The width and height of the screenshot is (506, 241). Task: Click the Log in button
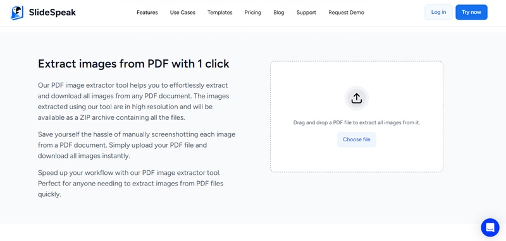point(438,12)
